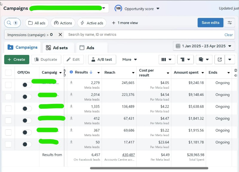Image resolution: width=239 pixels, height=172 pixels.
Task: Check the select-all box in the table header
Action: pyautogui.click(x=8, y=72)
